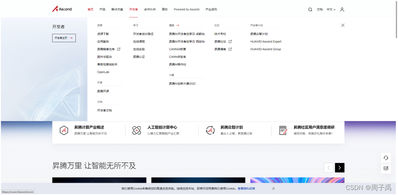Open 固件与驱动 link
Image resolution: width=398 pixels, height=195 pixels.
[x=104, y=57]
